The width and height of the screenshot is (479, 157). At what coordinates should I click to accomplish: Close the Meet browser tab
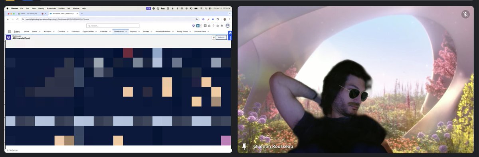46,14
